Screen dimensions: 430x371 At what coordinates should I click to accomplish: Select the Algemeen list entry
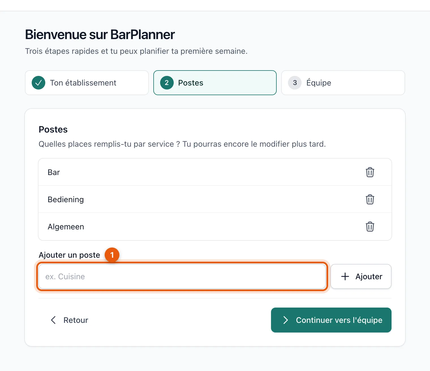coord(215,227)
